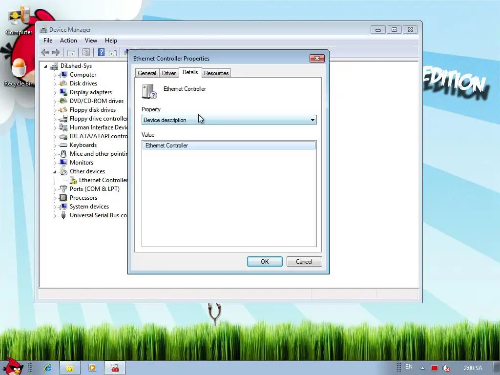500x375 pixels.
Task: Click OK in Ethernet Controller Properties
Action: pos(265,262)
